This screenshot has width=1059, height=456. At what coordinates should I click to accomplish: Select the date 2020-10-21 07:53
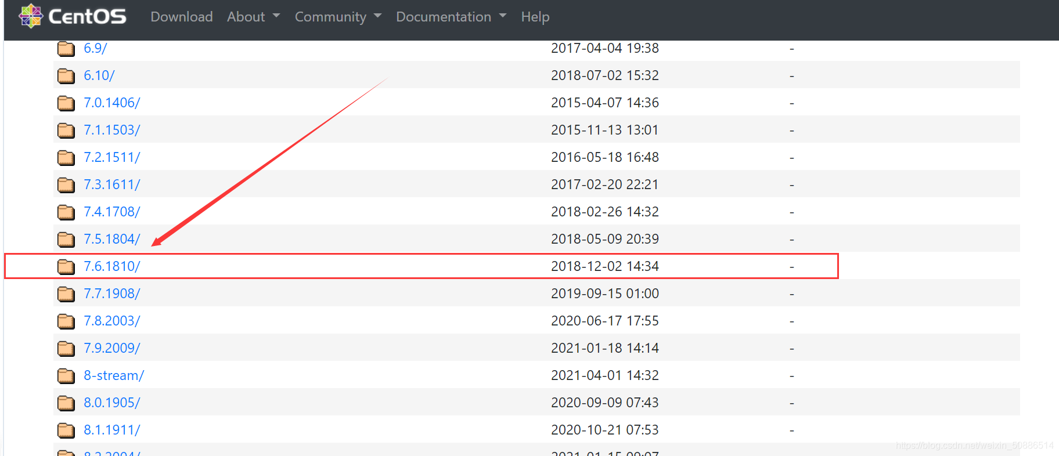pyautogui.click(x=605, y=430)
